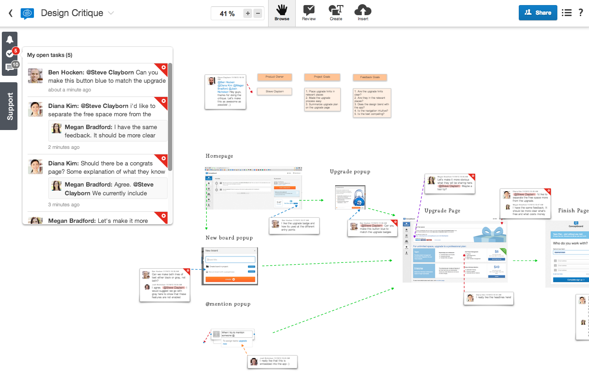589x380 pixels.
Task: Open the Design Critique board title dropdown
Action: [x=111, y=13]
